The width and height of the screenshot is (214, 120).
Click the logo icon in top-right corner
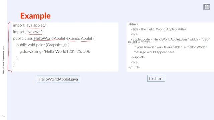click(x=207, y=7)
